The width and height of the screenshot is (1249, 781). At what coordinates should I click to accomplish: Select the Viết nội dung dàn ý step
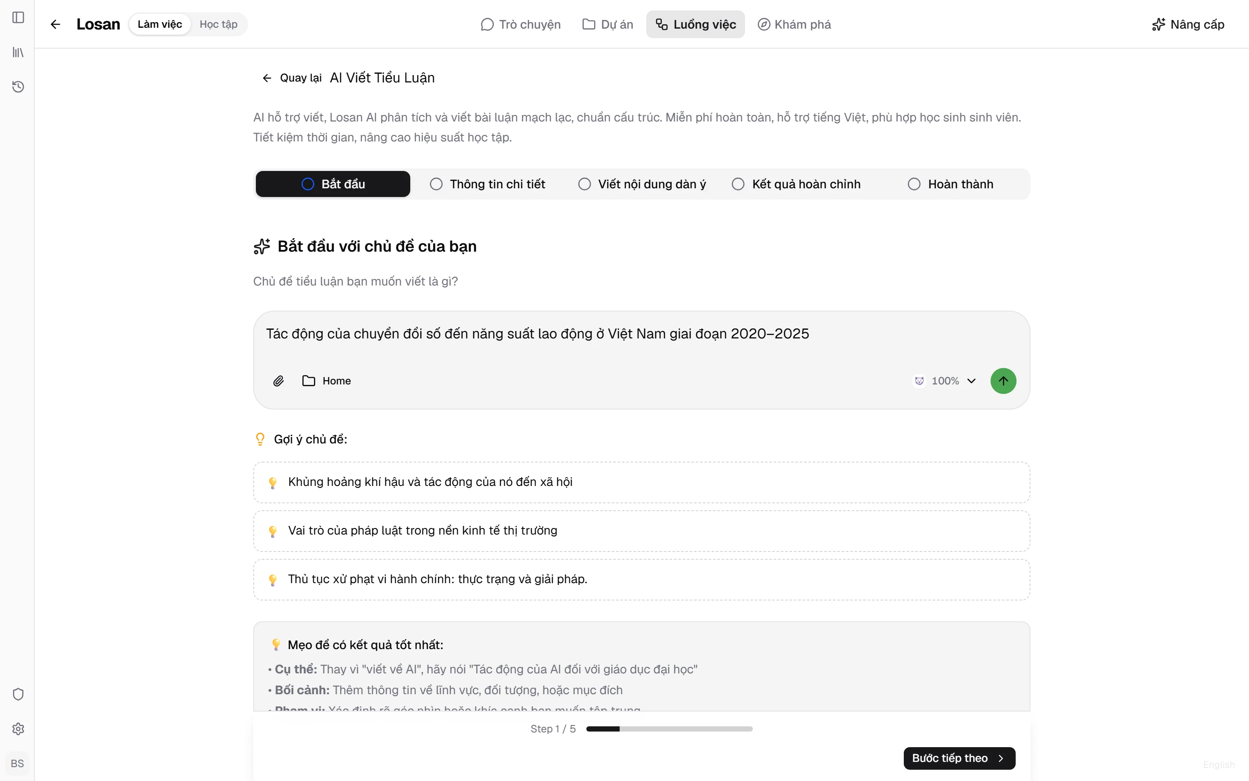pyautogui.click(x=642, y=184)
